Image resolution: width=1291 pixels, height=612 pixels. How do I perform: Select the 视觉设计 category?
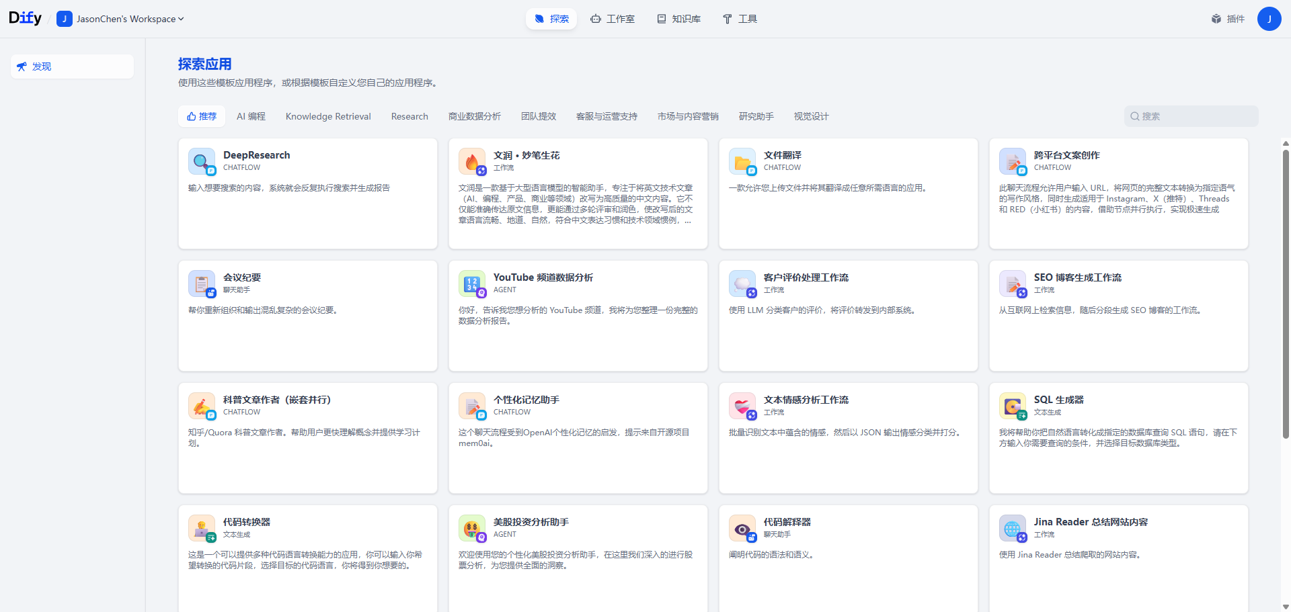pos(811,116)
